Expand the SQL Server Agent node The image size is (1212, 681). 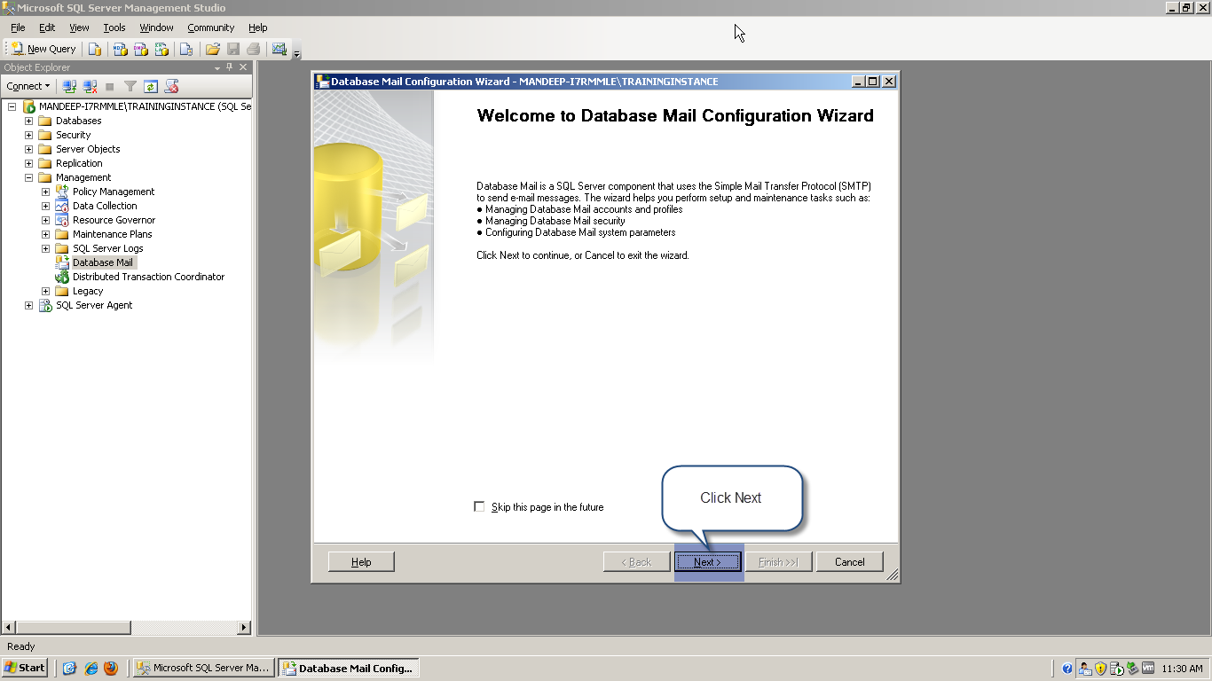click(x=28, y=305)
